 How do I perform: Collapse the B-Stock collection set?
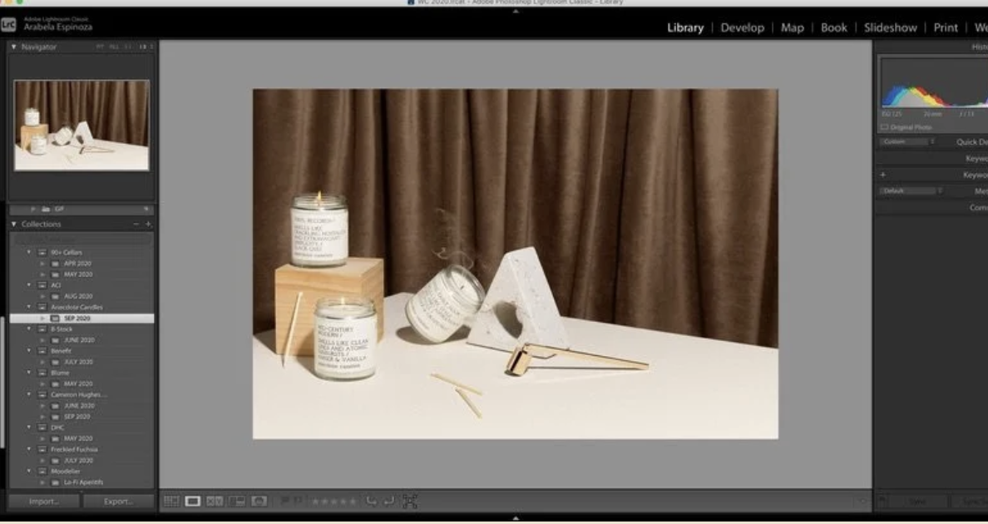pos(29,329)
